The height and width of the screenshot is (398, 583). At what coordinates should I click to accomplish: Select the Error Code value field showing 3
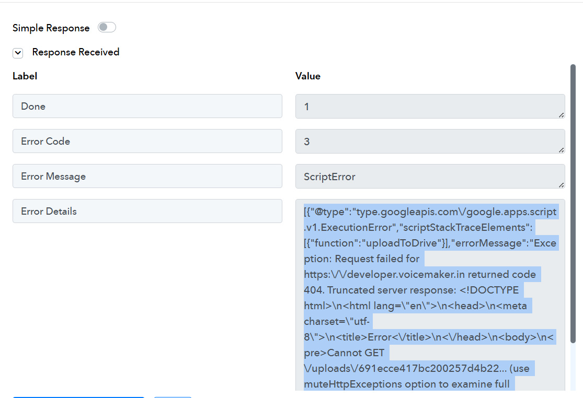pyautogui.click(x=429, y=141)
